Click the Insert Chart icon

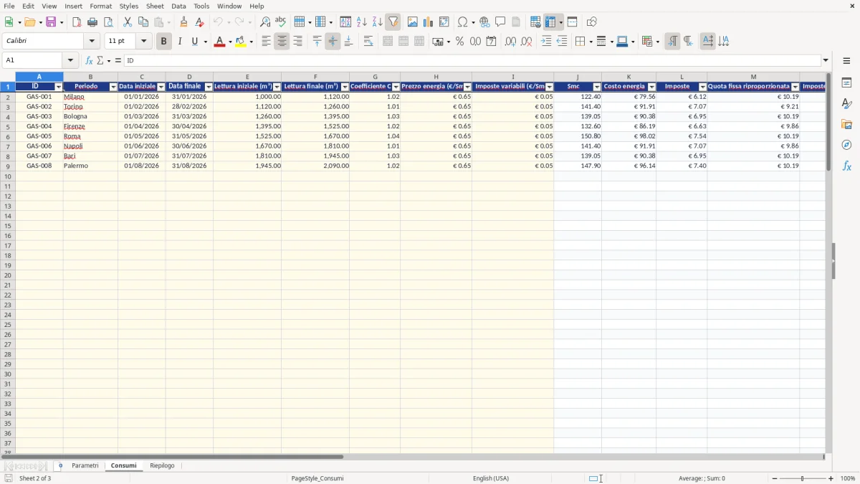[429, 22]
